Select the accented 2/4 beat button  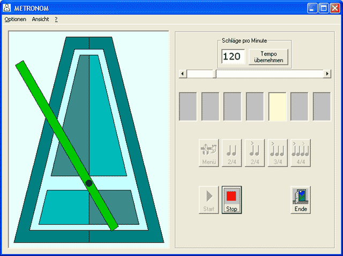[x=255, y=152]
